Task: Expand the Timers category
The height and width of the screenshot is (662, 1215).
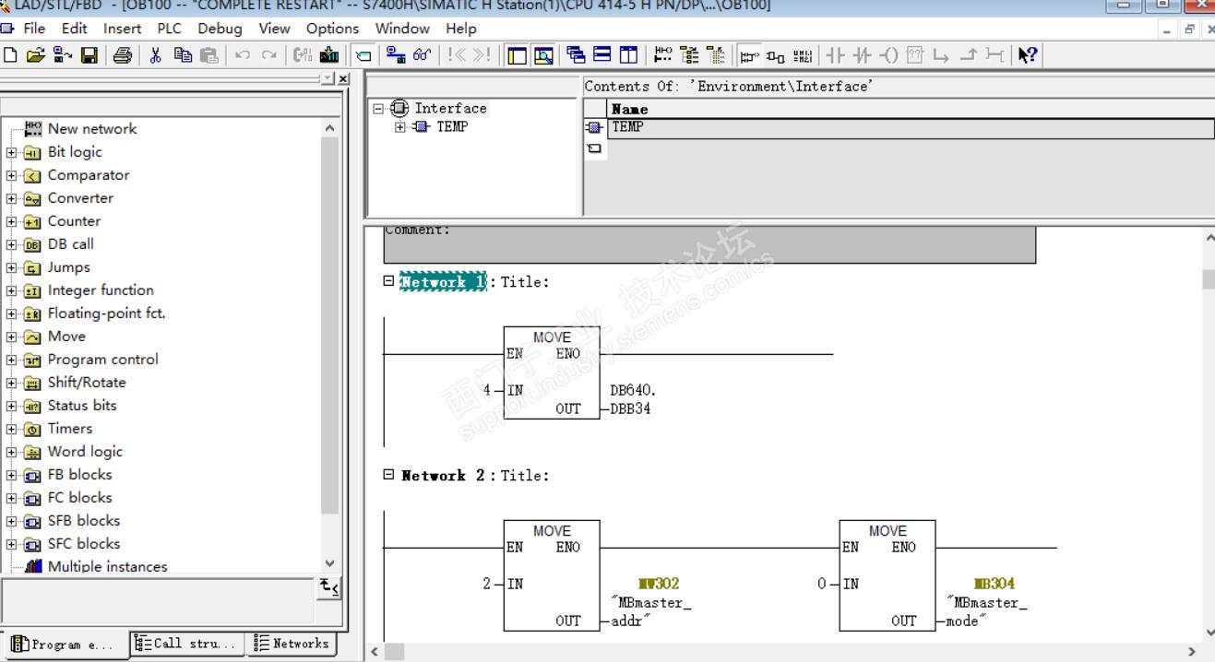Action: (11, 429)
